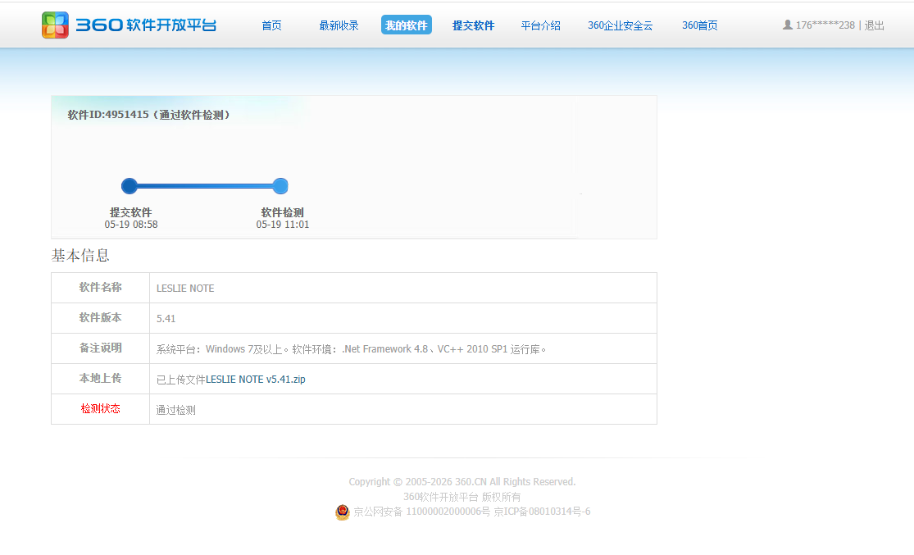The width and height of the screenshot is (914, 555).
Task: Download the LESLIE NOTE v5.41.zip file link
Action: tap(255, 380)
